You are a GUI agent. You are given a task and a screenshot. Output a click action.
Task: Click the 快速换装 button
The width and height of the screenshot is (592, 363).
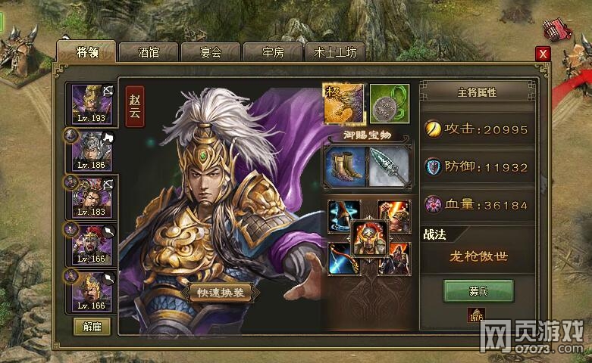click(x=221, y=293)
